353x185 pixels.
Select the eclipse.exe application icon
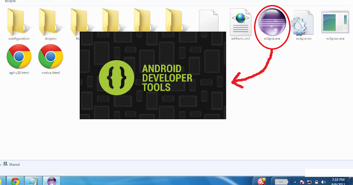[x=272, y=24]
